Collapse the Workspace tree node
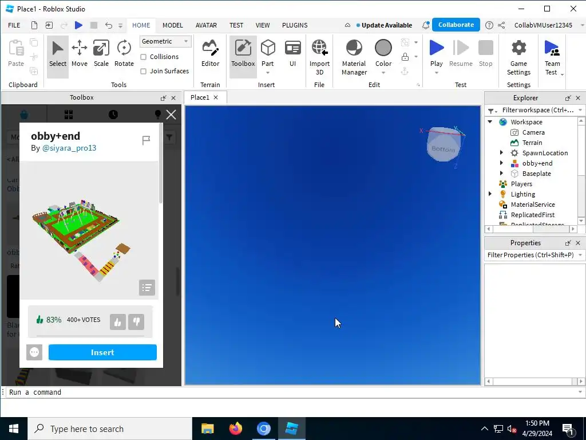586x440 pixels. click(490, 122)
